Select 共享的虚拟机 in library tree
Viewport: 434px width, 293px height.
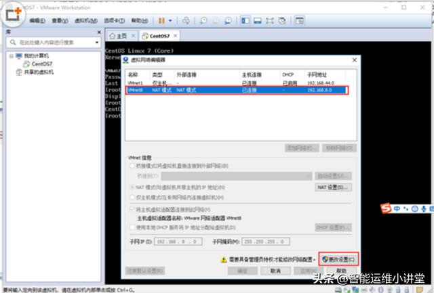pos(39,72)
